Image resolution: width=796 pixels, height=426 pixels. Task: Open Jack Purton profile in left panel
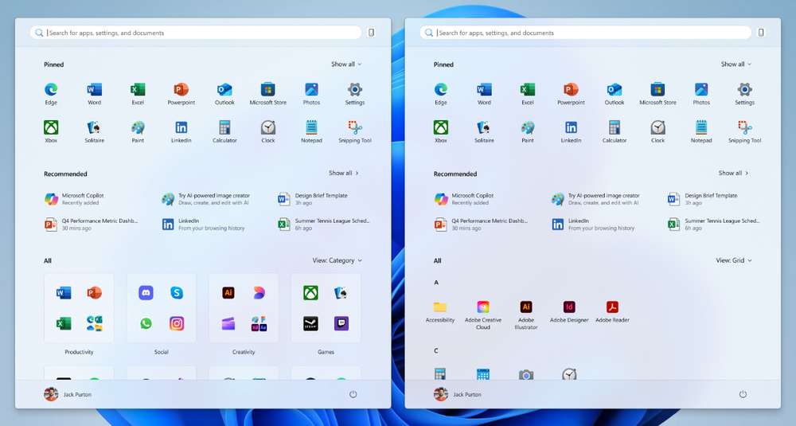(x=68, y=394)
